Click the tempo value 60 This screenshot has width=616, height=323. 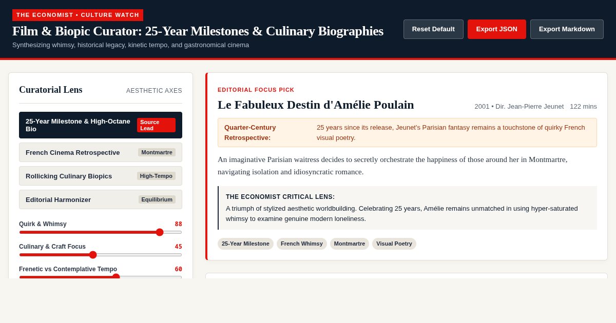[x=178, y=269]
